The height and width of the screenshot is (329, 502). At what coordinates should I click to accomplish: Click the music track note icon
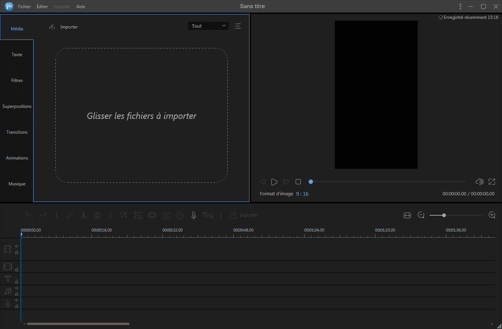(8, 291)
